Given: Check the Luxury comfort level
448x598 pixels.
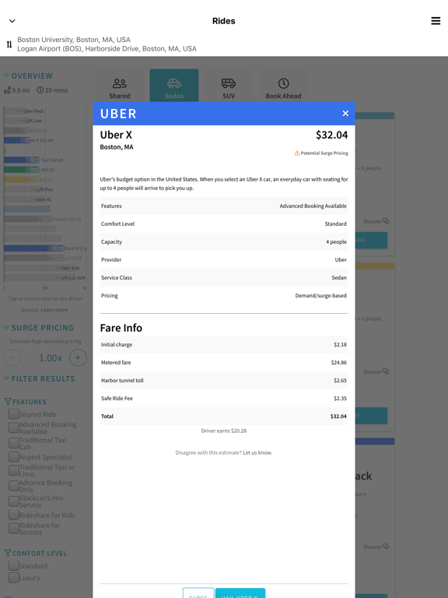Looking at the screenshot, I should pyautogui.click(x=14, y=578).
